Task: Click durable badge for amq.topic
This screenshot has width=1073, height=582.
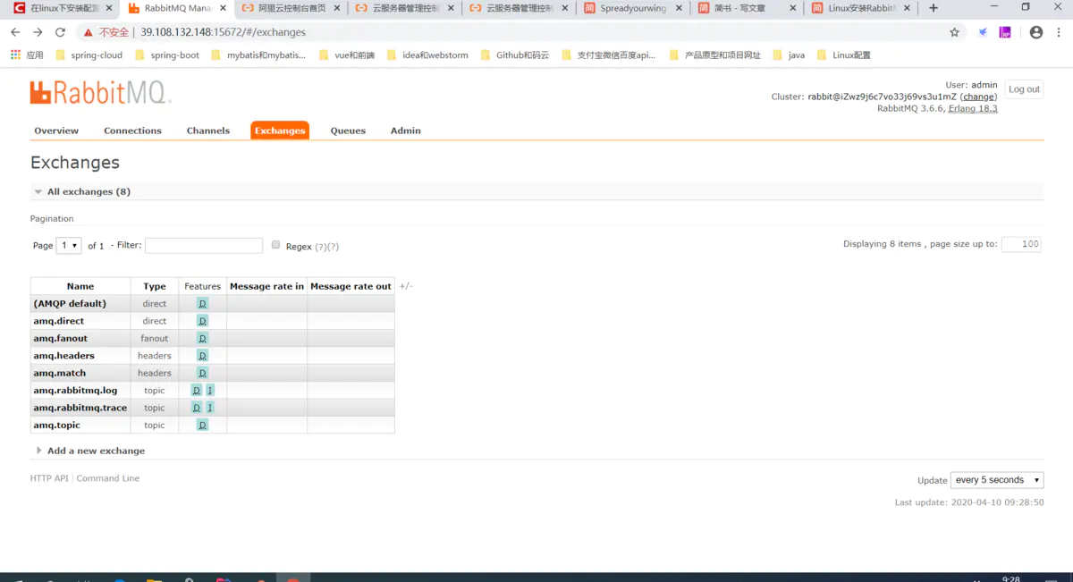Action: (203, 425)
